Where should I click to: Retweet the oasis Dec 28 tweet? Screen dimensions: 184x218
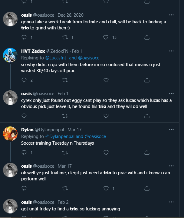[65, 37]
